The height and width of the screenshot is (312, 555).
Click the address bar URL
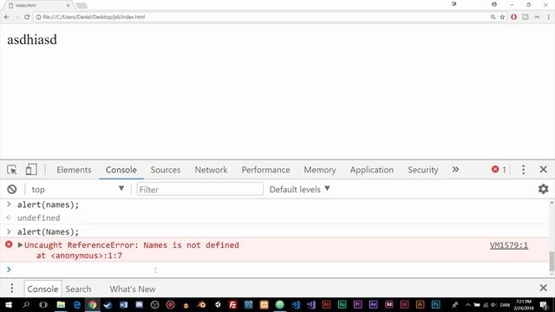[94, 17]
